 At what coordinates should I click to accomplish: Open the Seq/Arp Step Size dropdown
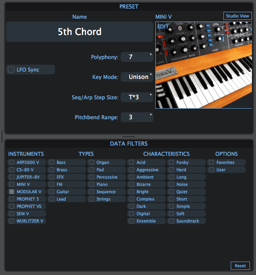click(137, 97)
